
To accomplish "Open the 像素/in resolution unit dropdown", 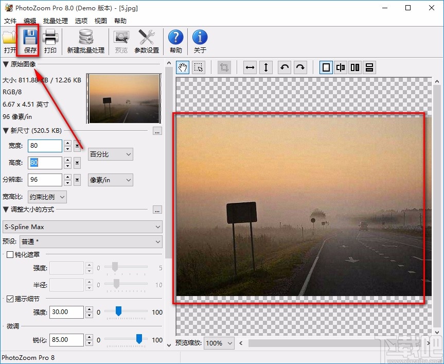I will 111,180.
